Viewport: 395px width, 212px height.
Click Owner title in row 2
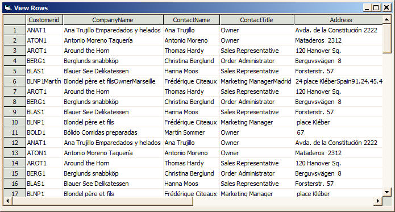(257, 40)
